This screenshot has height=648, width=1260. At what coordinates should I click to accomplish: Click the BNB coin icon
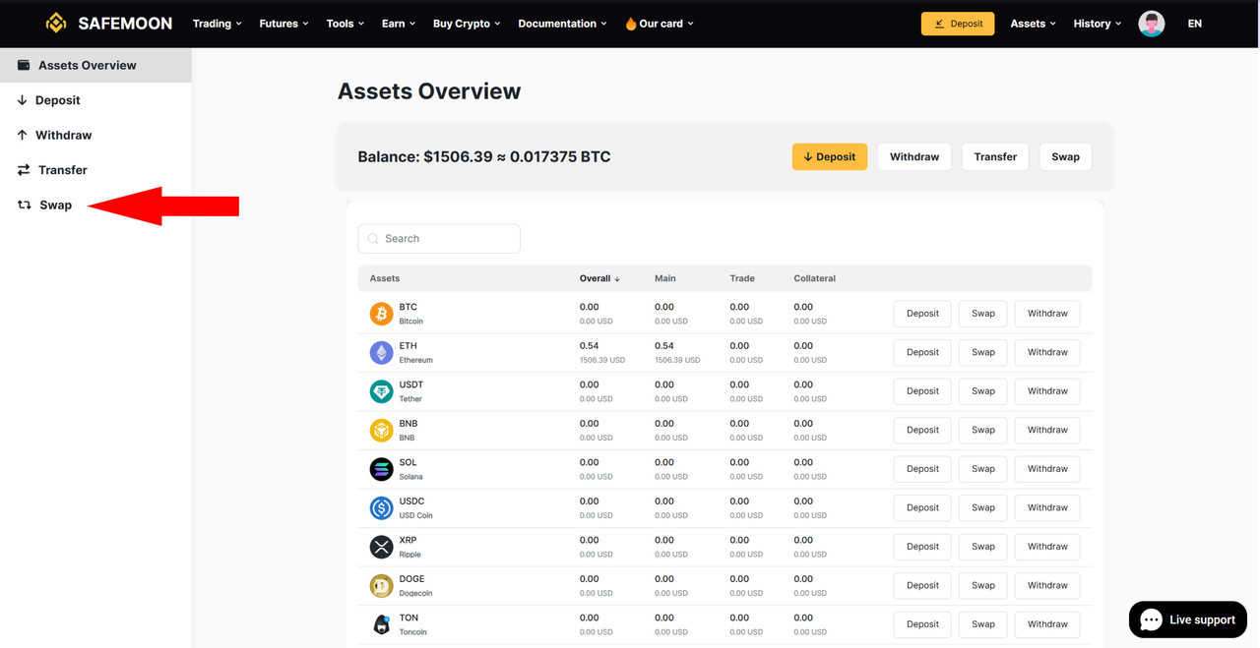pyautogui.click(x=381, y=430)
